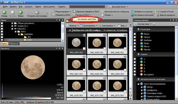Click the Places category globe icon
The height and width of the screenshot is (104, 178).
point(142,34)
